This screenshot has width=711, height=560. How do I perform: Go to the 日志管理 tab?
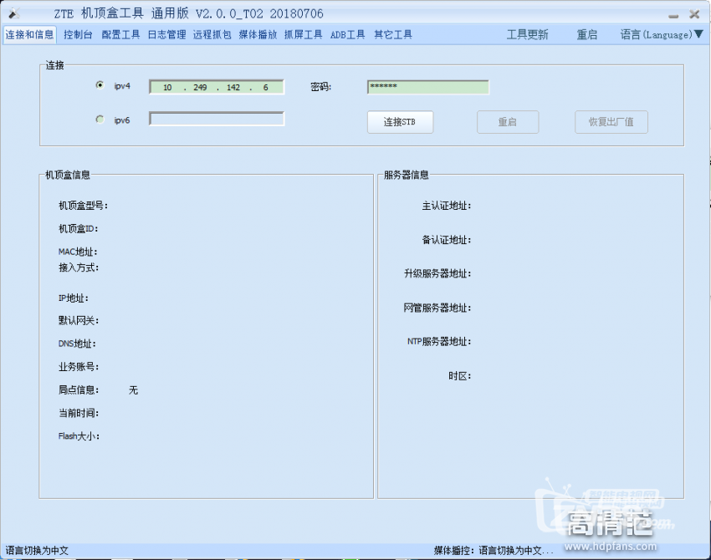(x=166, y=34)
